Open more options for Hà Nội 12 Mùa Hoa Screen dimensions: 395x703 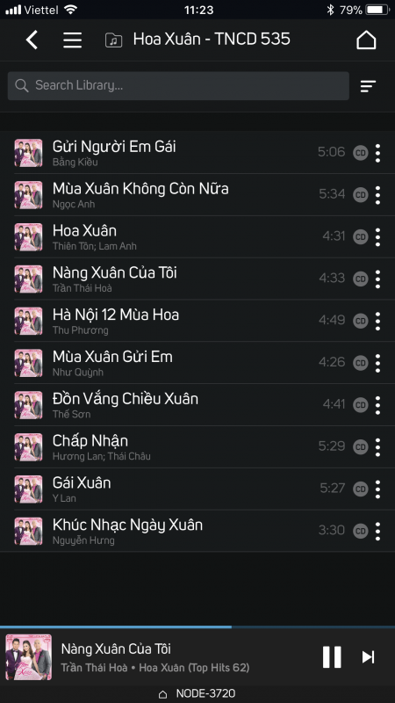378,321
